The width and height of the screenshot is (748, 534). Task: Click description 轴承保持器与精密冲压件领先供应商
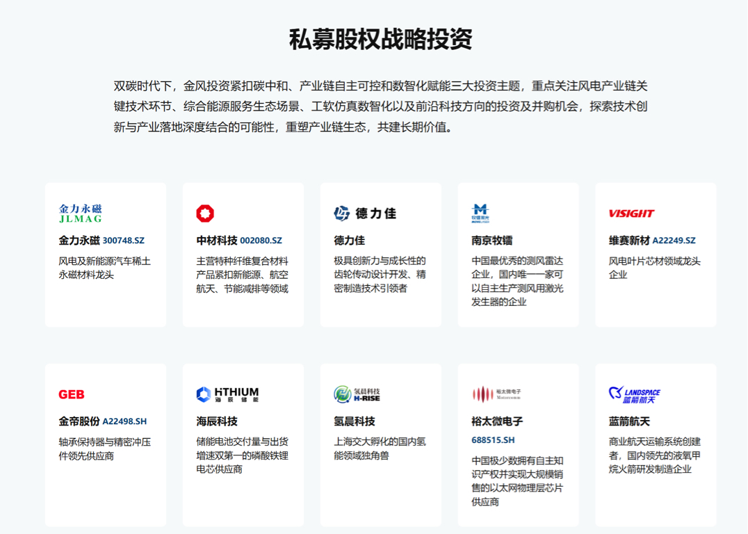[105, 449]
